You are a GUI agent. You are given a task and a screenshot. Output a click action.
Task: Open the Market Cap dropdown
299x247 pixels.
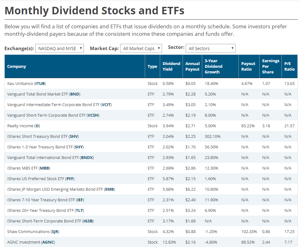(x=141, y=48)
